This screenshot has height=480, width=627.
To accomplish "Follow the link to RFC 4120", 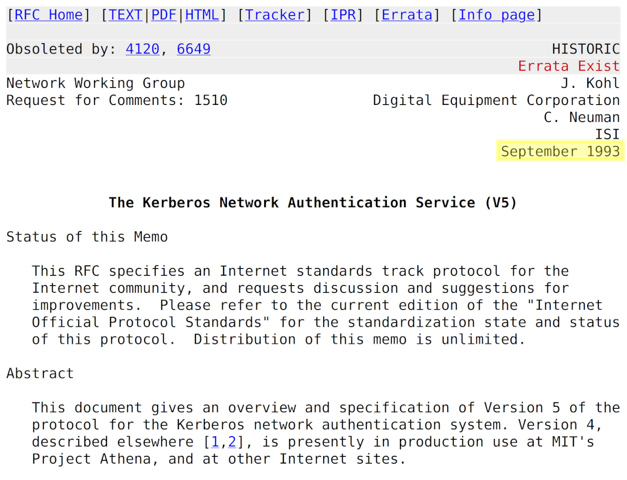I will tap(141, 49).
